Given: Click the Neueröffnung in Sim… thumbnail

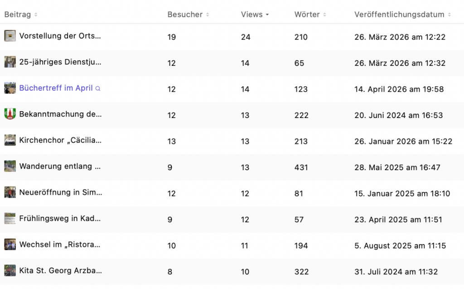Looking at the screenshot, I should coord(10,192).
